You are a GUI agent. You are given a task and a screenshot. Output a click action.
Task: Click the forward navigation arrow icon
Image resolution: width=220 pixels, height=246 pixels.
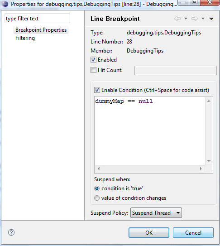[x=195, y=19]
